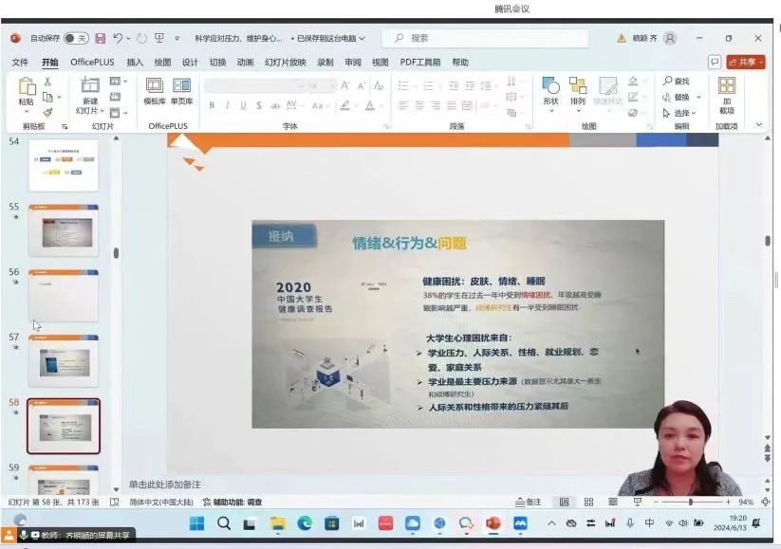
Task: Click the Save icon in title bar
Action: point(101,38)
